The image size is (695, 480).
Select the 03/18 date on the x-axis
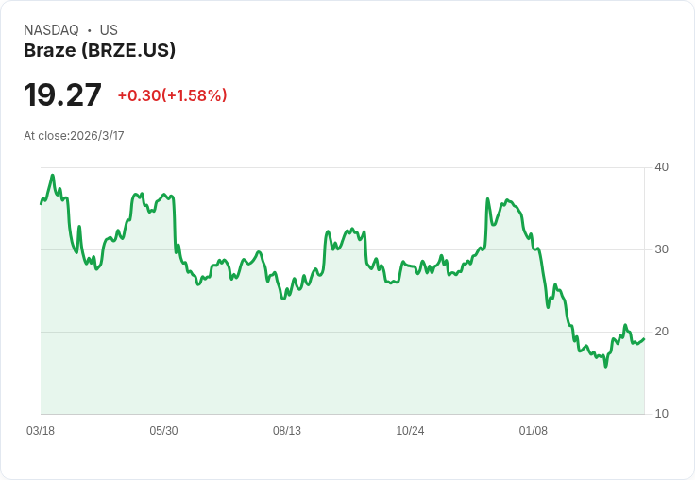point(41,431)
